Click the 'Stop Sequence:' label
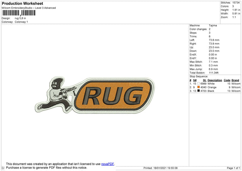The image size is (242, 171). click(x=199, y=77)
